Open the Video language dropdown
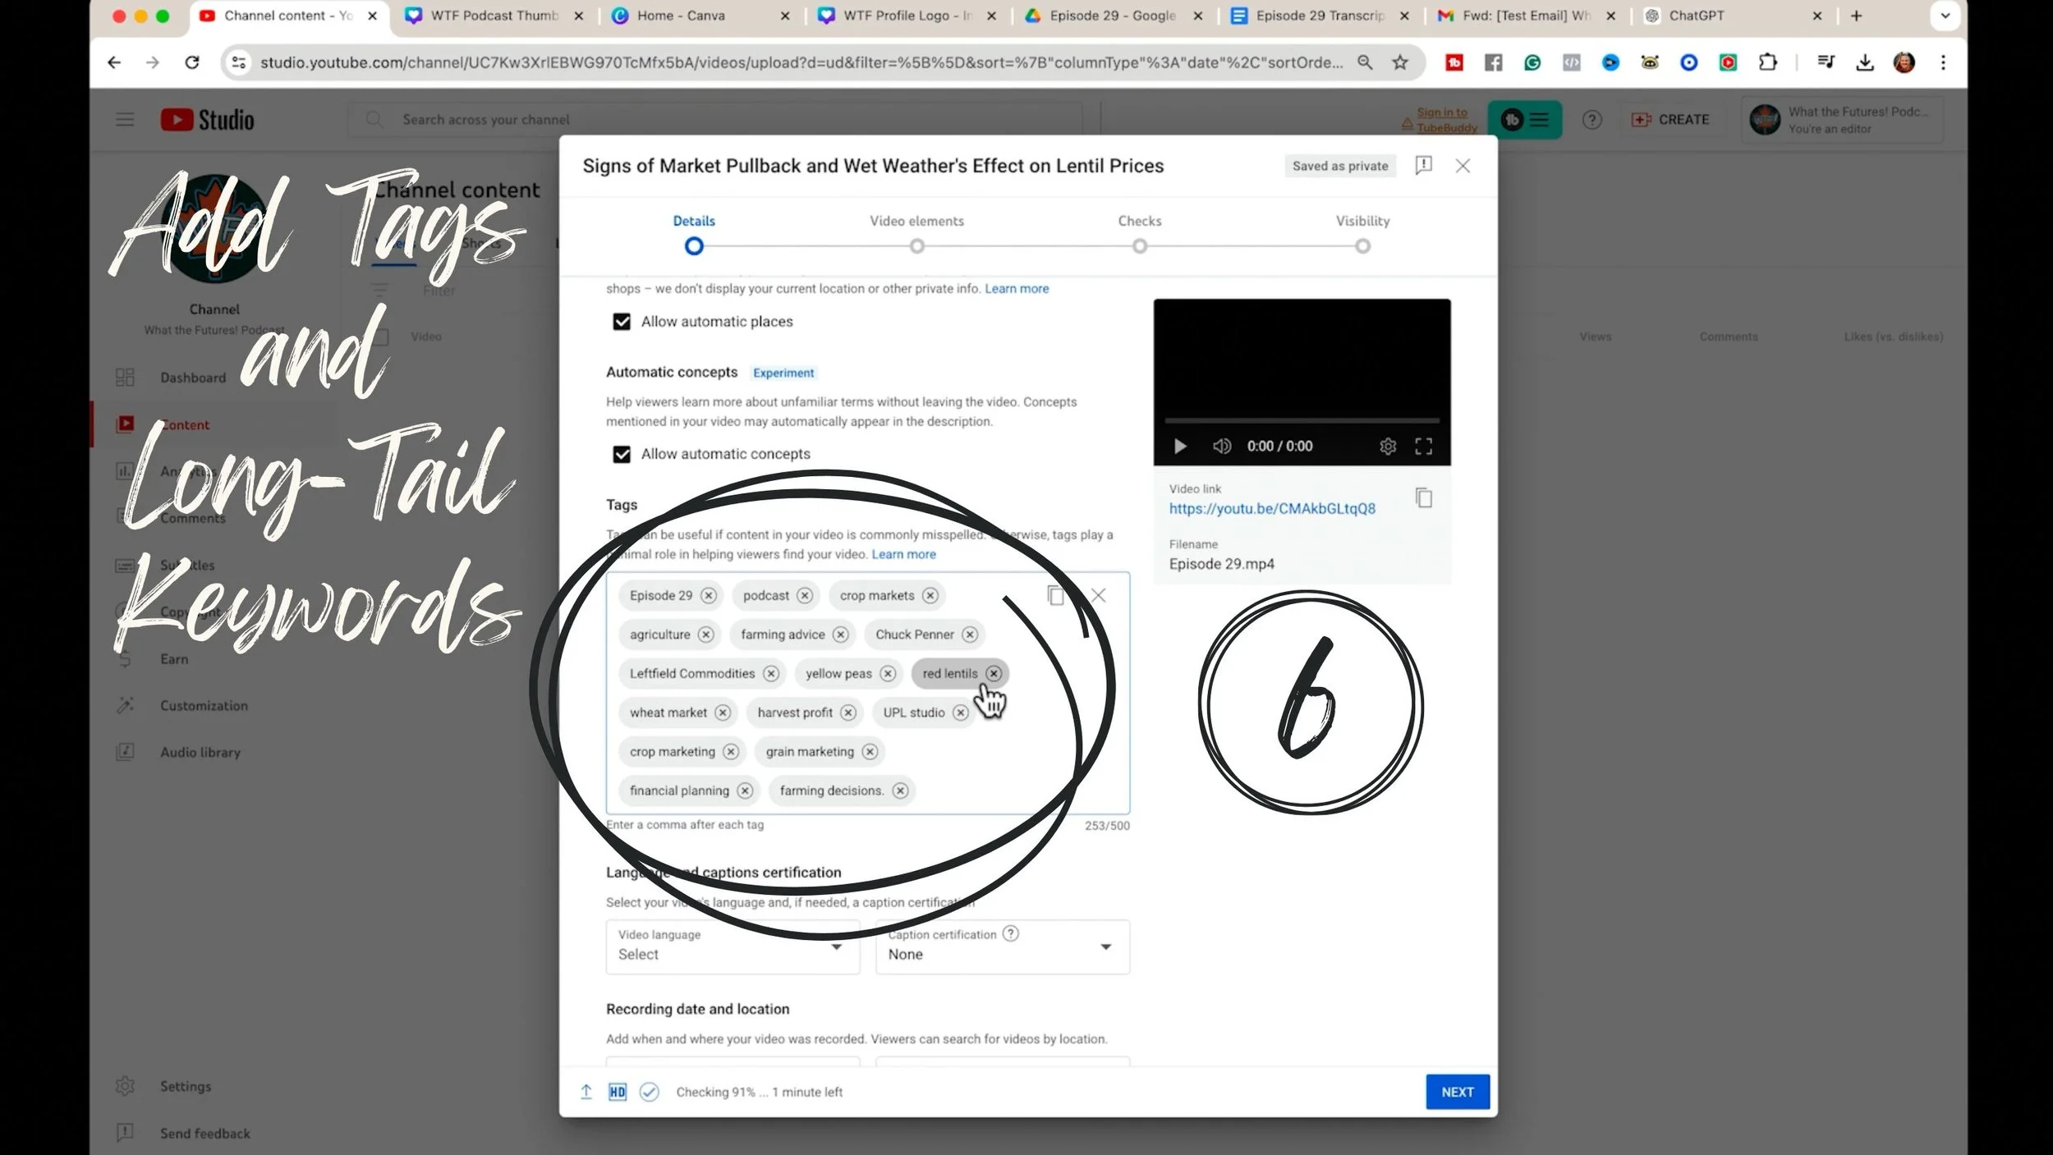 733,946
